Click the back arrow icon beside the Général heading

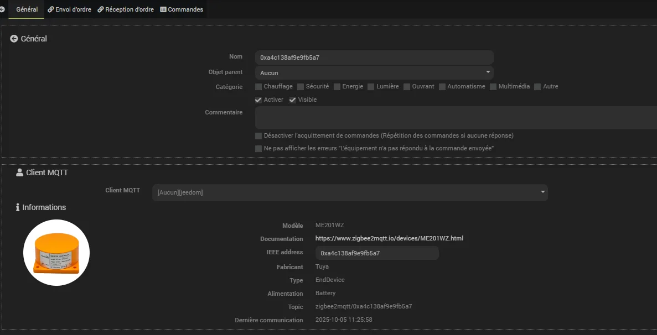click(x=14, y=39)
